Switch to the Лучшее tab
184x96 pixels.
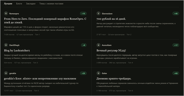(x=8, y=4)
